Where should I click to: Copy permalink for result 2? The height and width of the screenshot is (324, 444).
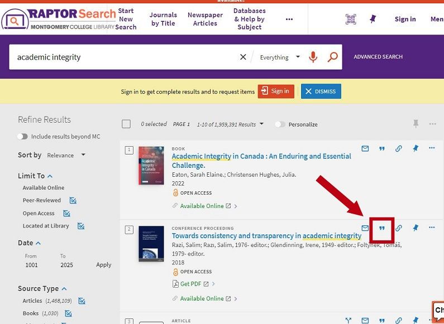(399, 228)
